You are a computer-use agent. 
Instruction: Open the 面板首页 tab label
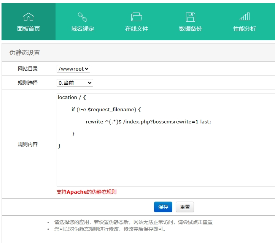pos(29,29)
